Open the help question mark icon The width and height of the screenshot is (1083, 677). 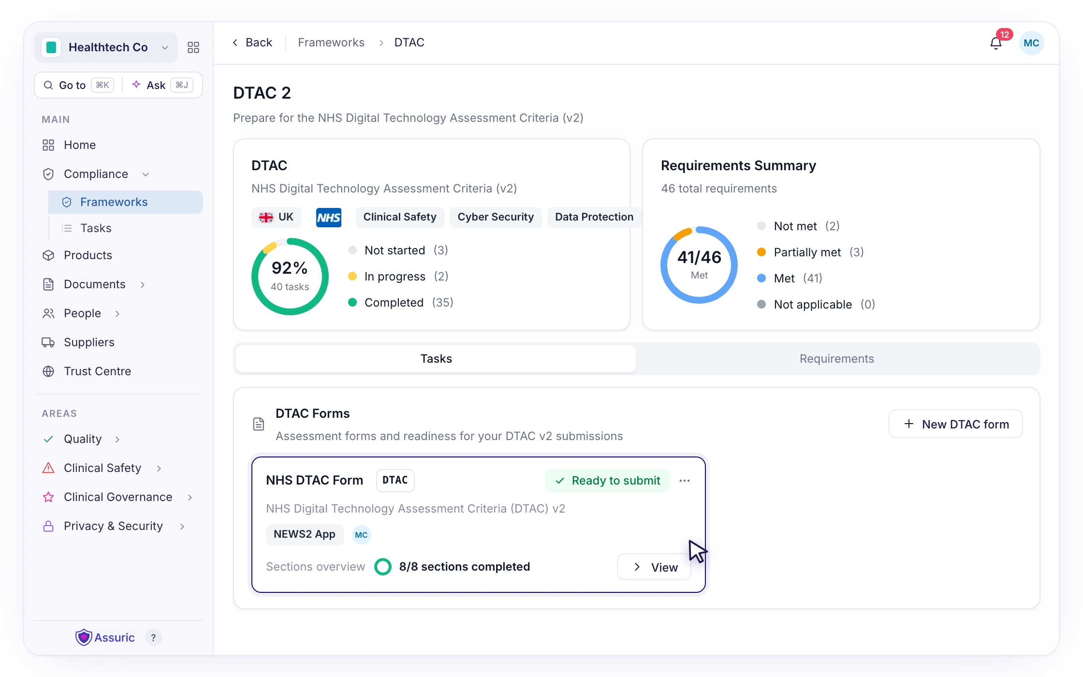(x=153, y=638)
